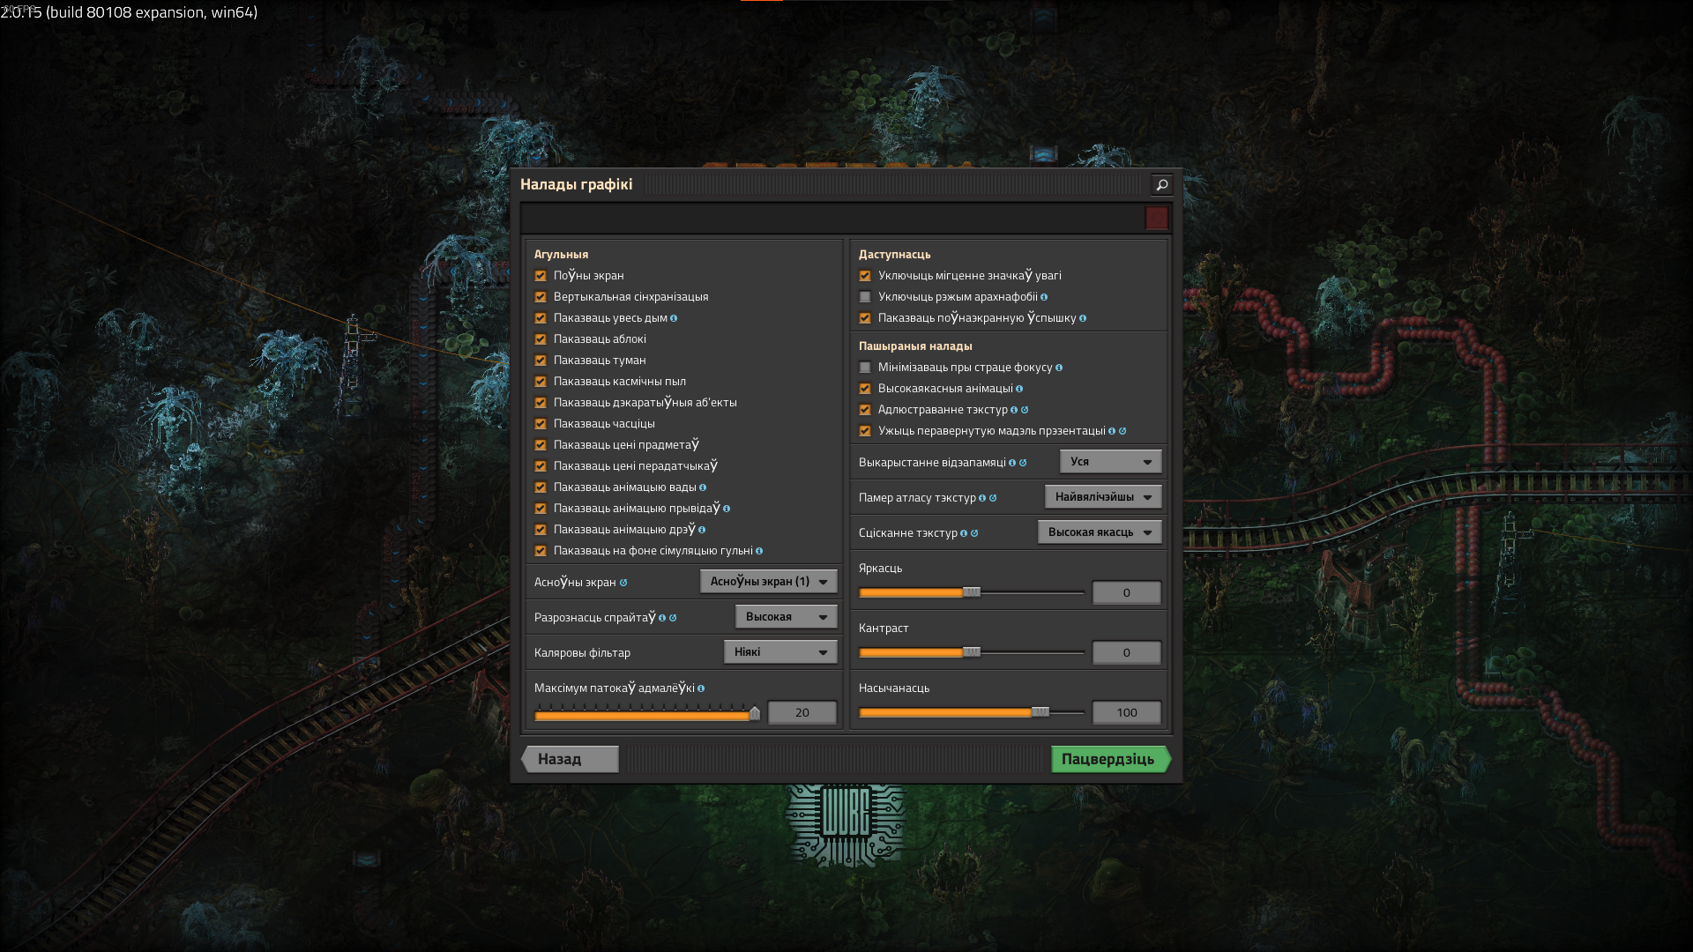Click info icon beside Максімум патокаў адмалёўкі
This screenshot has width=1693, height=952.
point(701,688)
